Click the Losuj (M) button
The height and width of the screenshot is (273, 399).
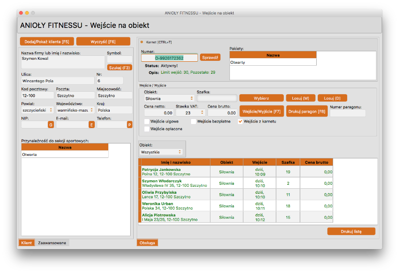point(301,98)
